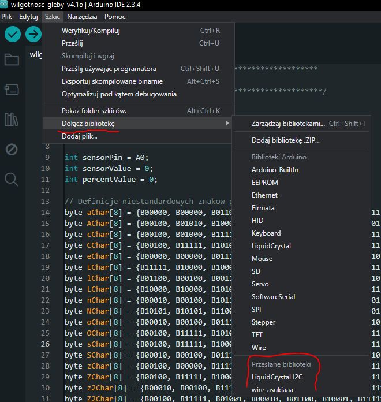Open the Search magnifier sidebar icon
The image size is (381, 402).
[12, 180]
